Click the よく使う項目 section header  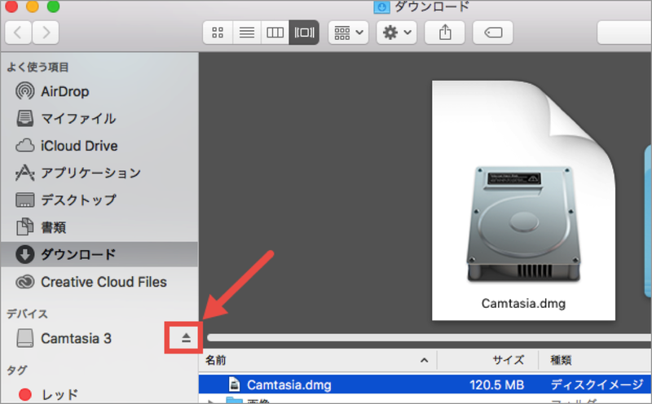click(37, 68)
